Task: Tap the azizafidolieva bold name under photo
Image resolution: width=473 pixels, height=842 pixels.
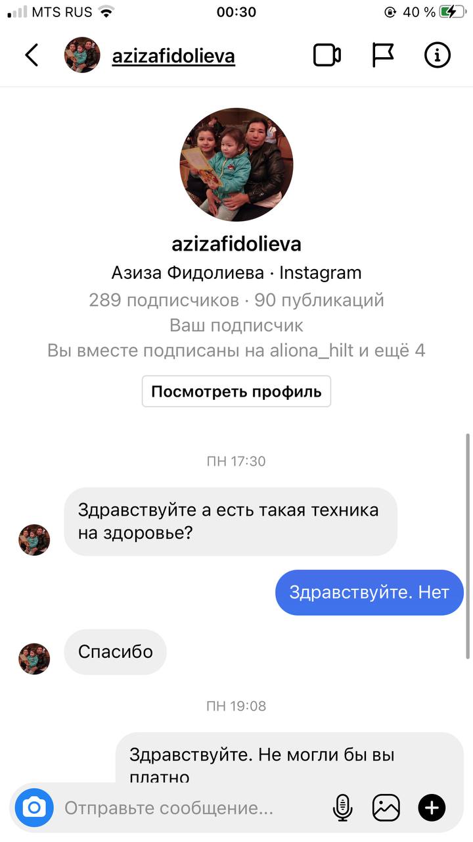Action: (236, 244)
